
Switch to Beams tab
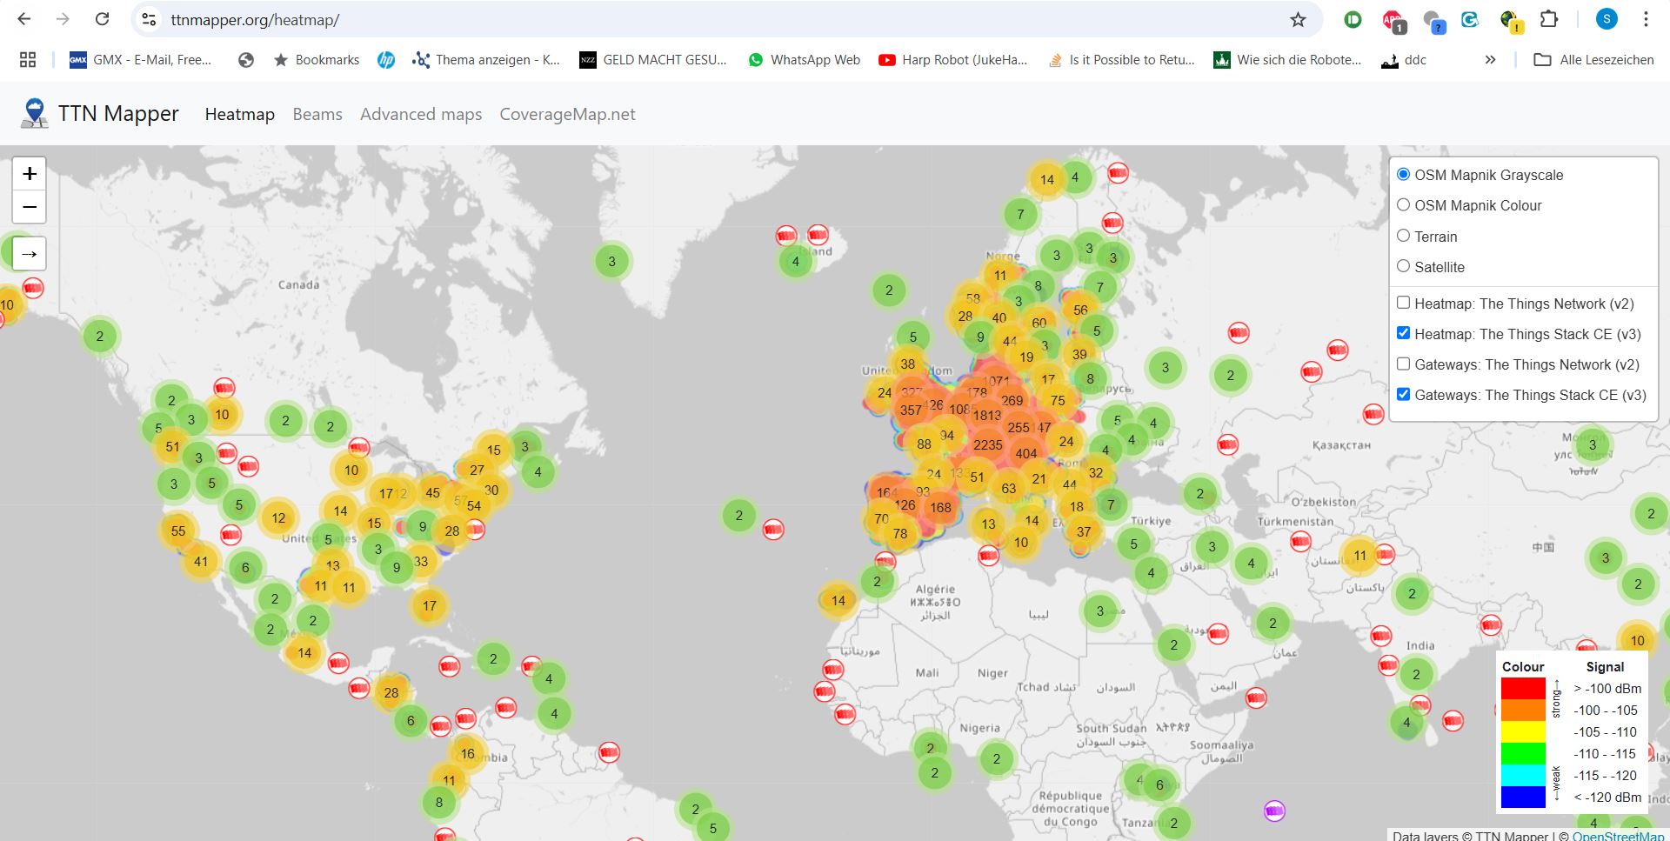(x=317, y=114)
